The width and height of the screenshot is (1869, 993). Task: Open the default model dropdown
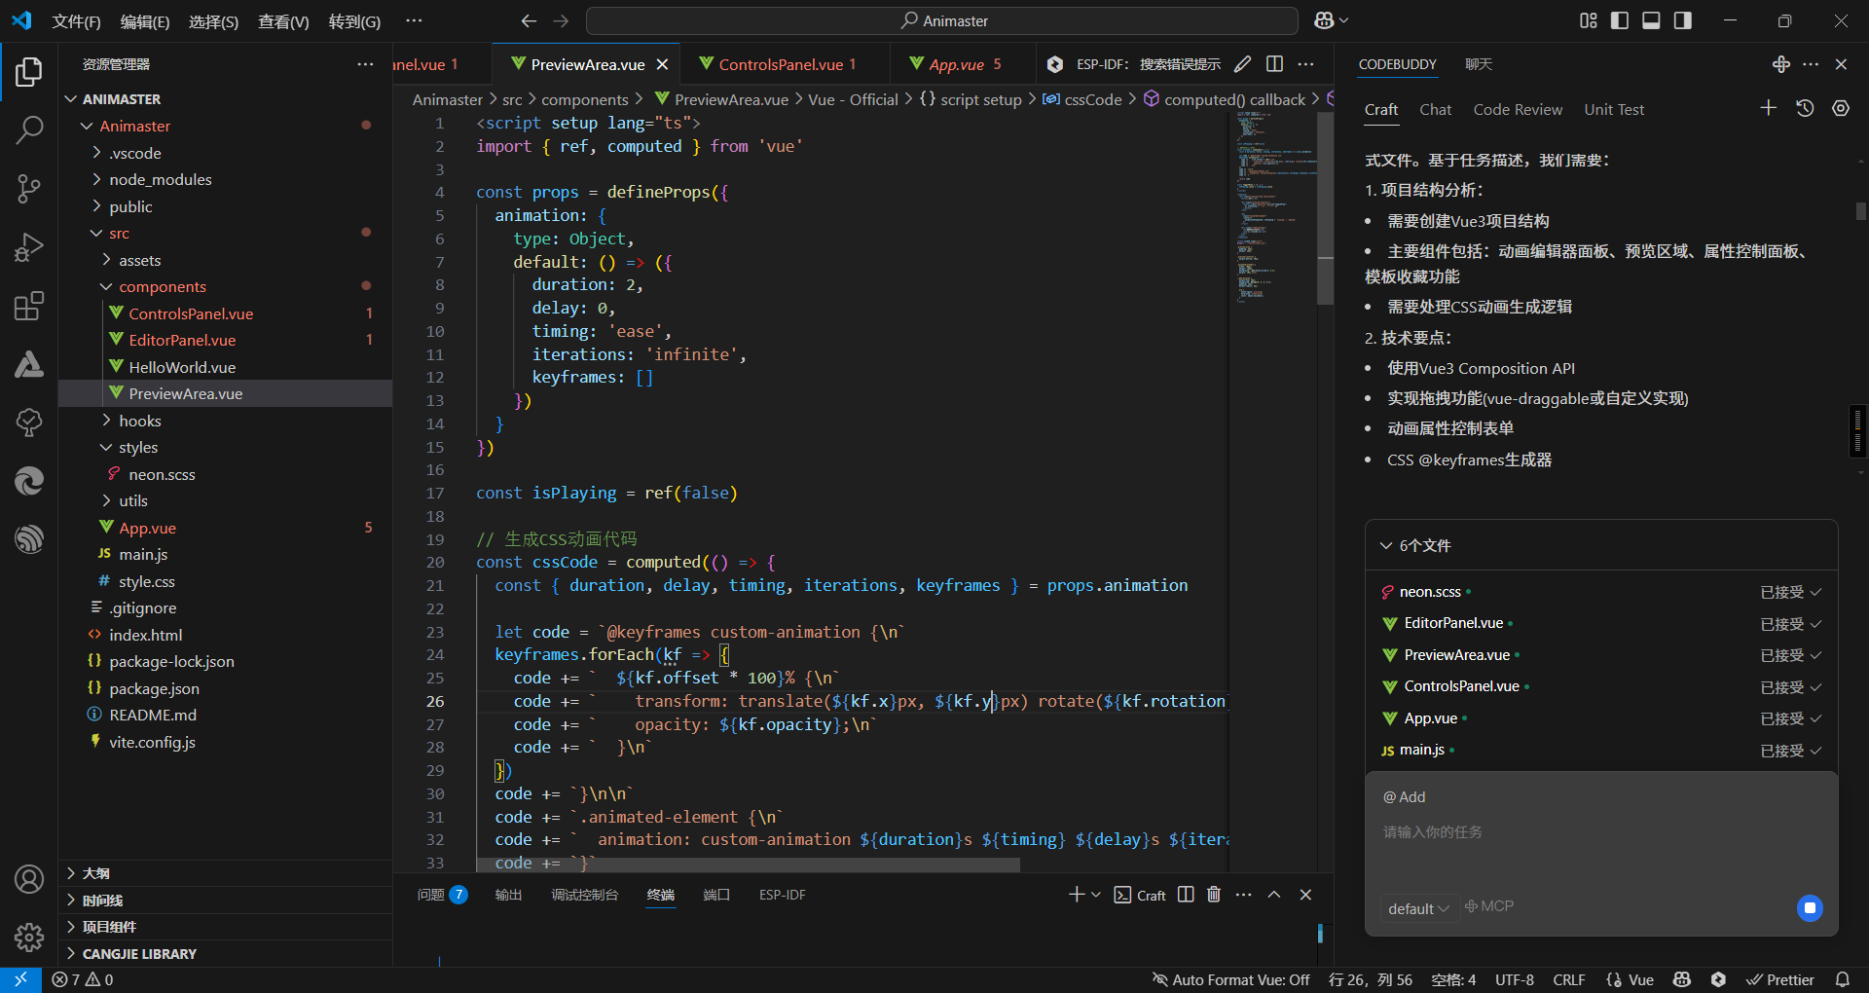1418,908
